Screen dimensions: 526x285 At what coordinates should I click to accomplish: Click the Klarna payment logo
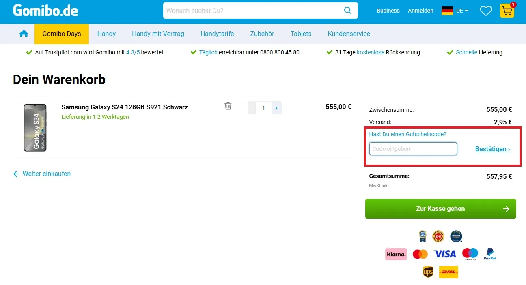[x=396, y=254]
